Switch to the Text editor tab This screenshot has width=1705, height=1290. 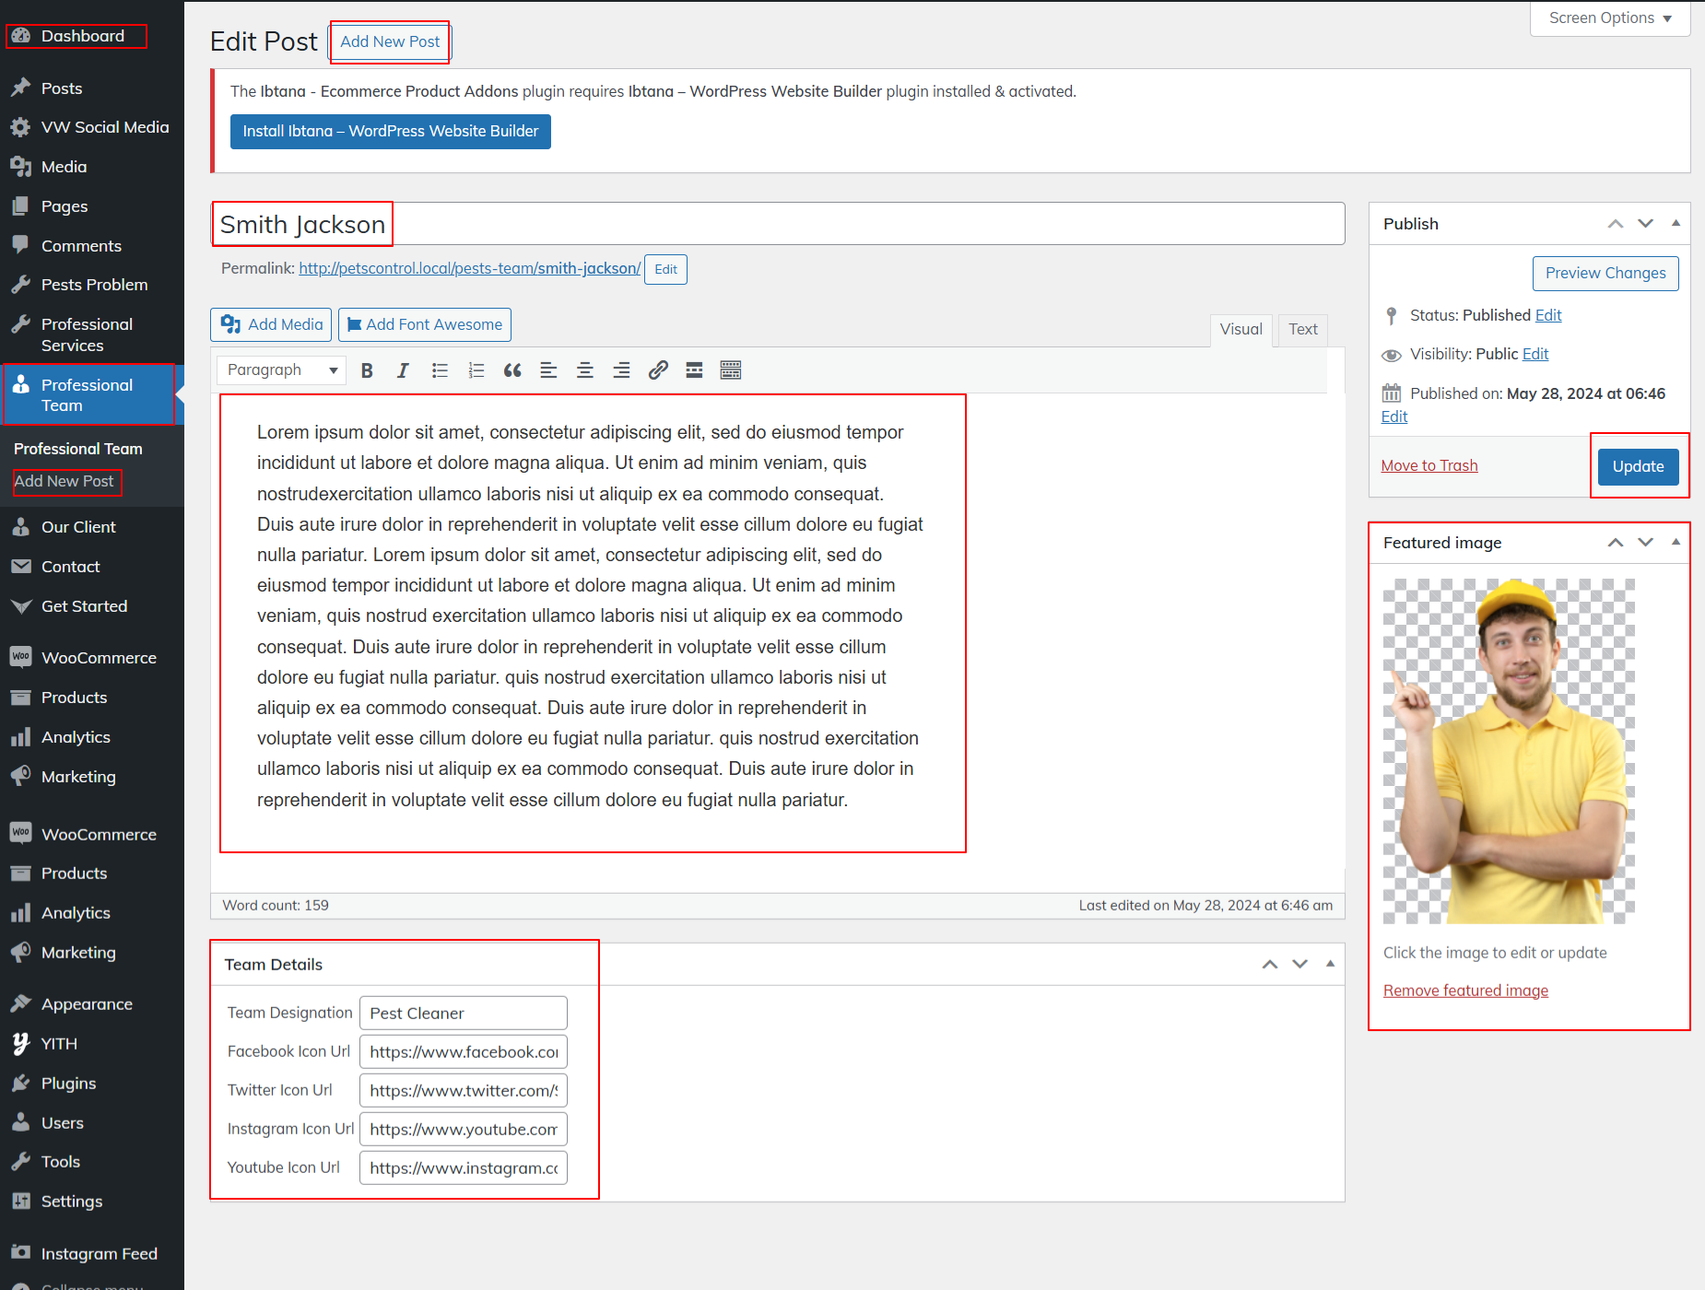(x=1302, y=329)
